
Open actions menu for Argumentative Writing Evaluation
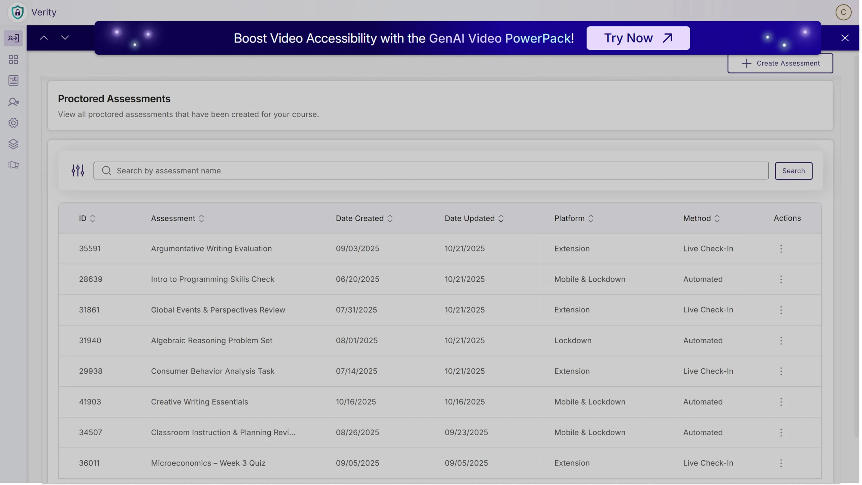tap(781, 248)
